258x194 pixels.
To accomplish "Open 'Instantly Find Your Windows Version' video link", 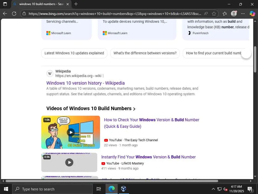I will pos(148,157).
